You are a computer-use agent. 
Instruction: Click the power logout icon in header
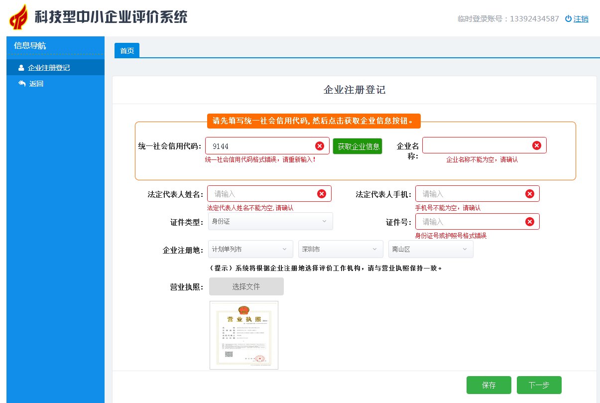tap(568, 18)
